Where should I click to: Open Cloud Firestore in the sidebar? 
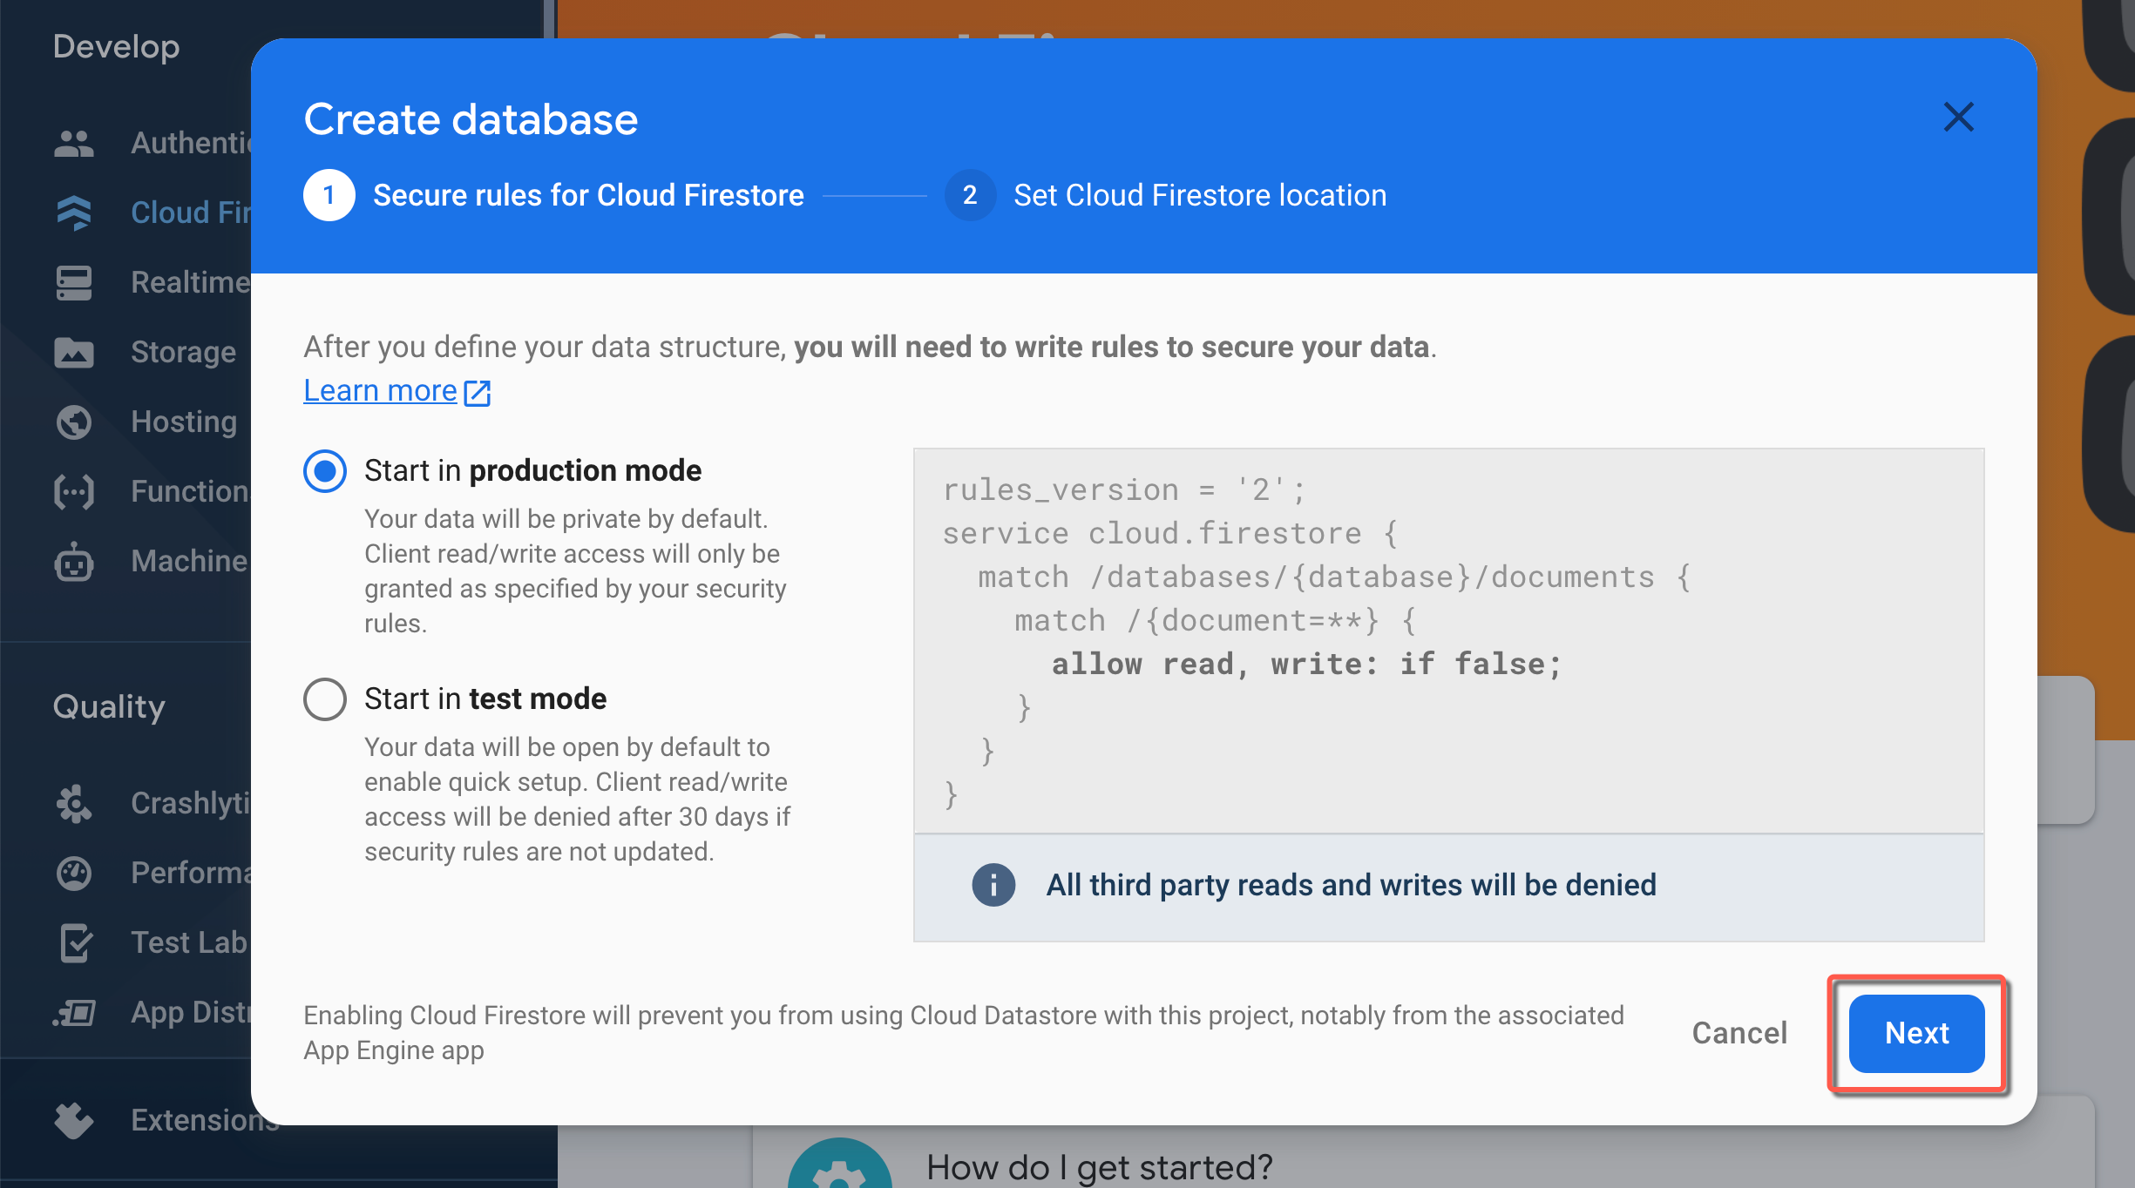[191, 213]
